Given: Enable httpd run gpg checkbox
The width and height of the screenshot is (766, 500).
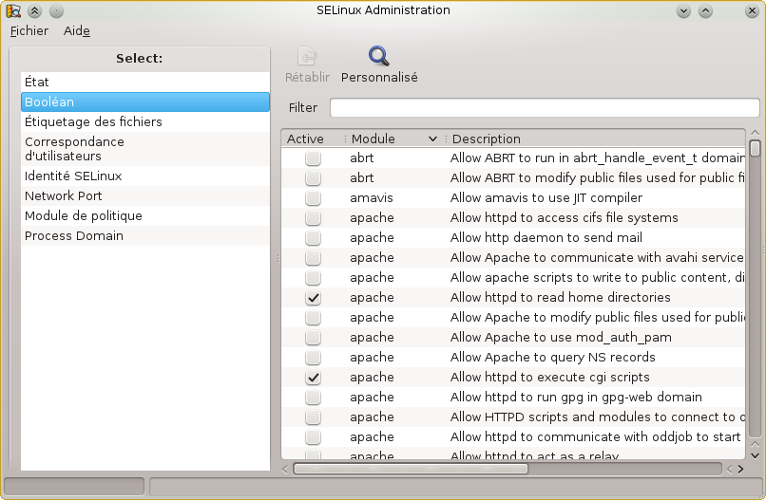Looking at the screenshot, I should (x=313, y=398).
